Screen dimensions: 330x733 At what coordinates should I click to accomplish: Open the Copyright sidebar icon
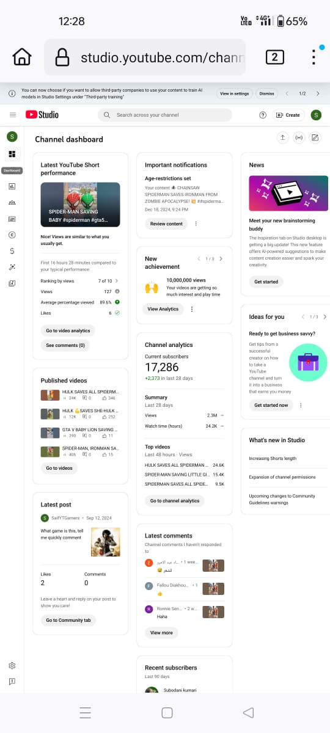[x=12, y=235]
